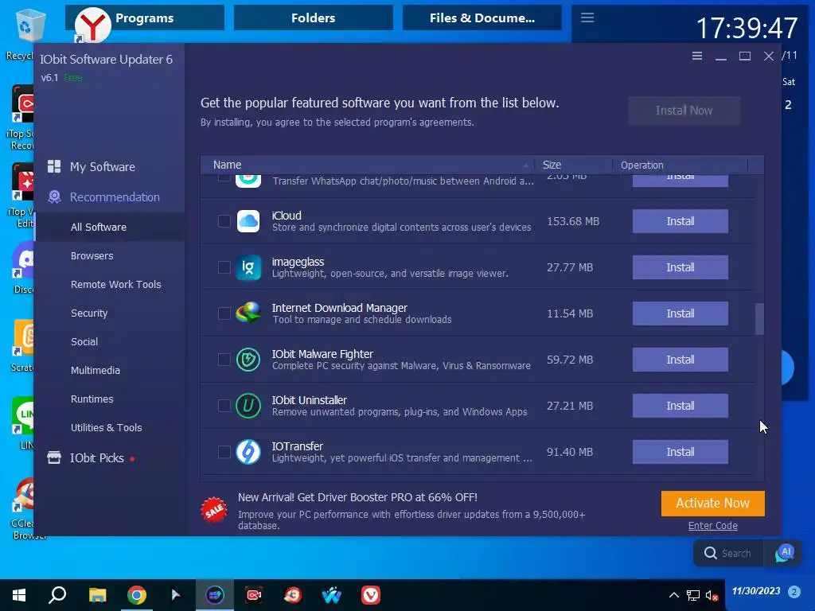Open Utilities & Tools category
The width and height of the screenshot is (815, 611).
click(x=106, y=427)
